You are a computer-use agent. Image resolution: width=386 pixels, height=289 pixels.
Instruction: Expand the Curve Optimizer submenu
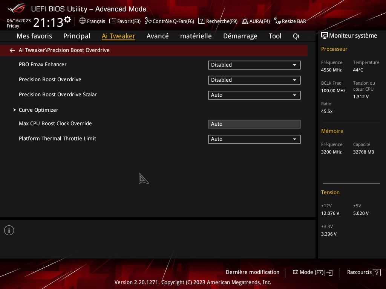pos(38,110)
